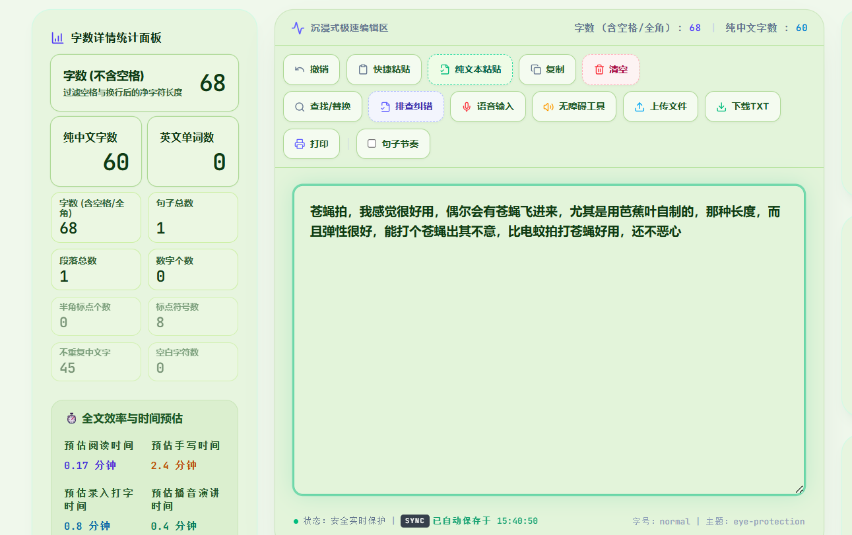Click the 预估录入打字时间 0.8 分钟 value
This screenshot has height=535, width=852.
point(87,526)
